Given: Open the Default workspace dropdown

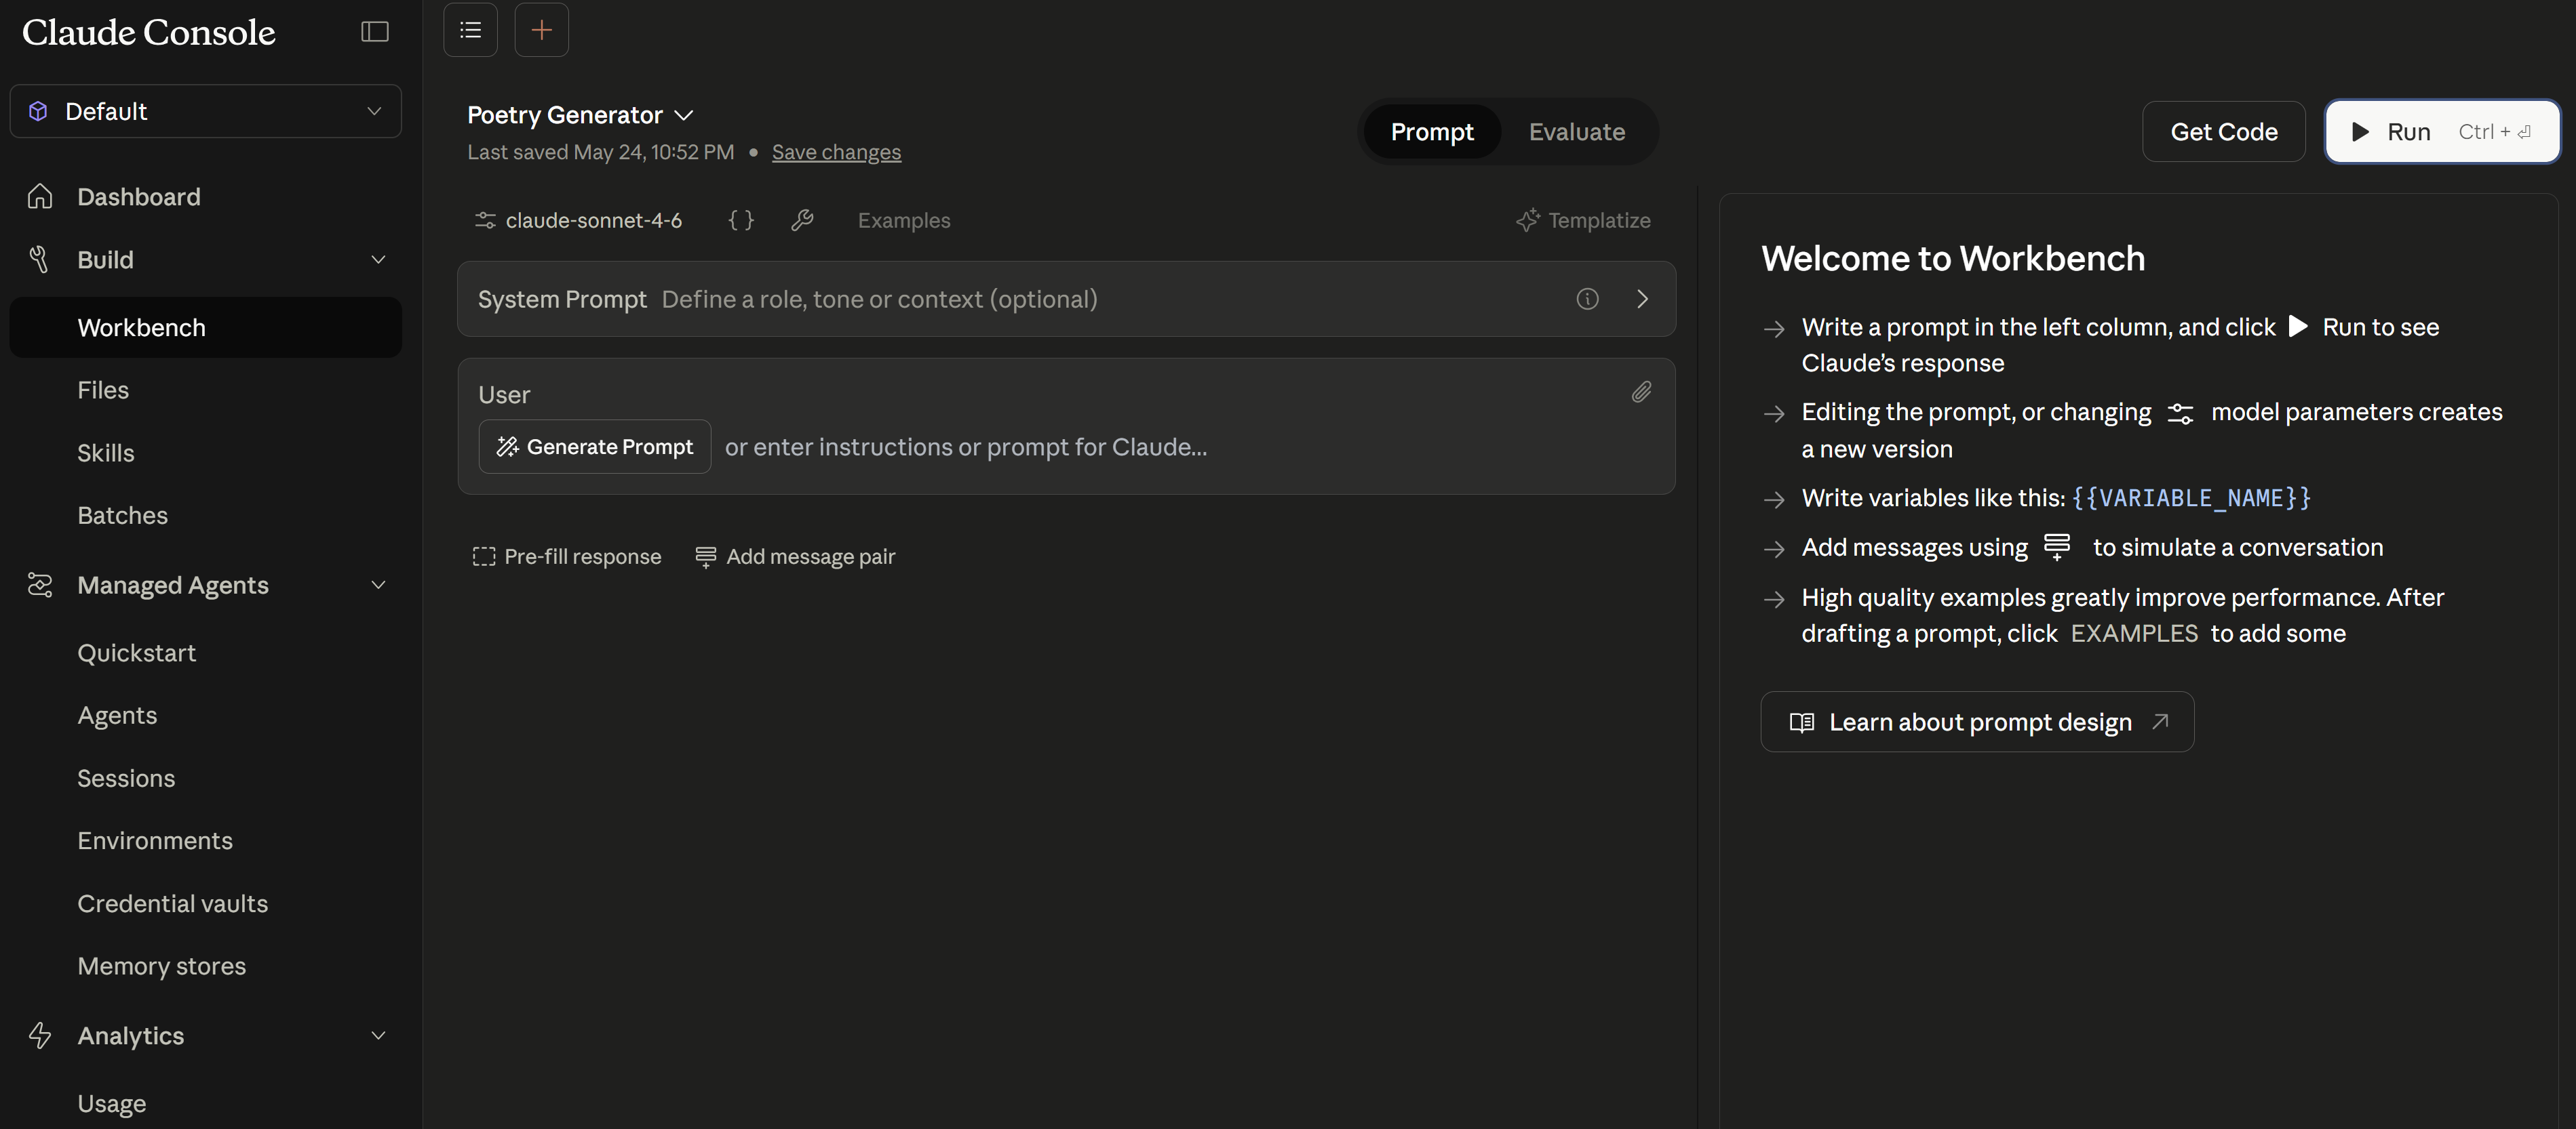Looking at the screenshot, I should coord(206,111).
